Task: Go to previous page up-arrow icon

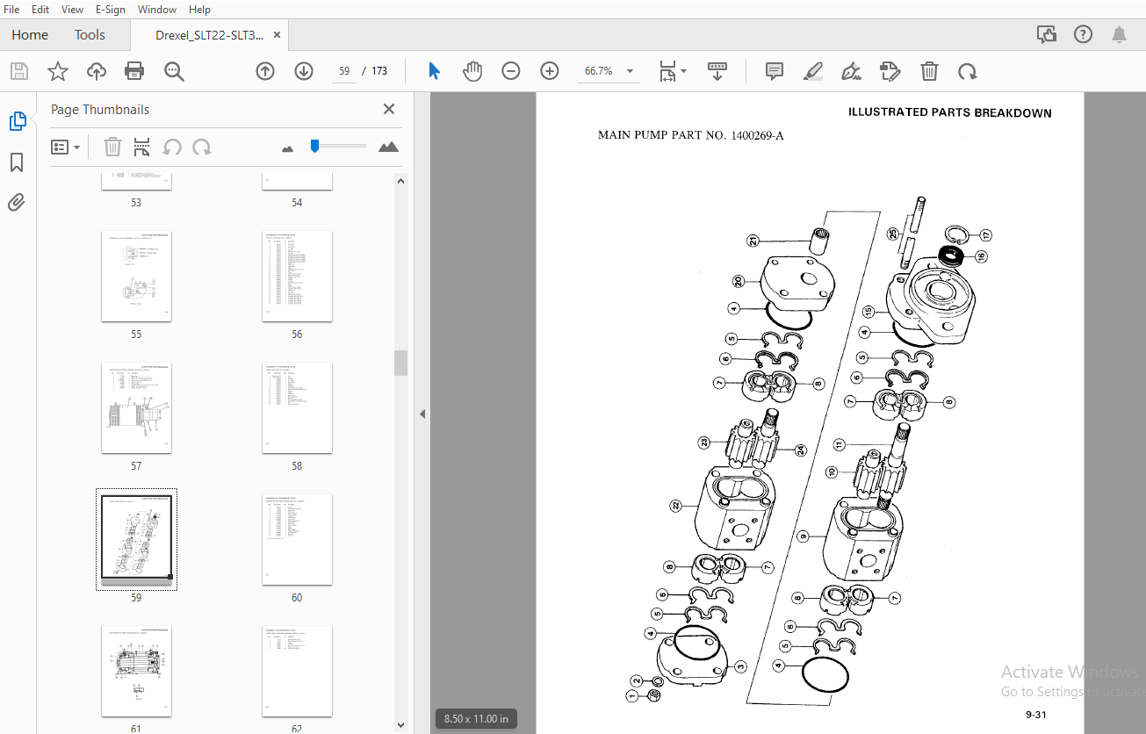Action: [265, 71]
